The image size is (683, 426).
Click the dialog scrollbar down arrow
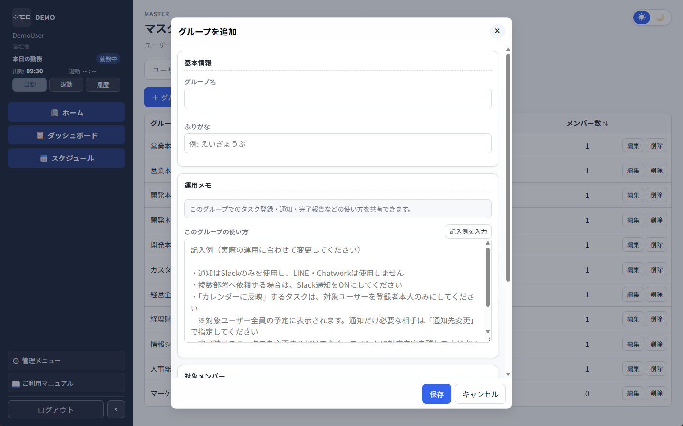coord(508,374)
